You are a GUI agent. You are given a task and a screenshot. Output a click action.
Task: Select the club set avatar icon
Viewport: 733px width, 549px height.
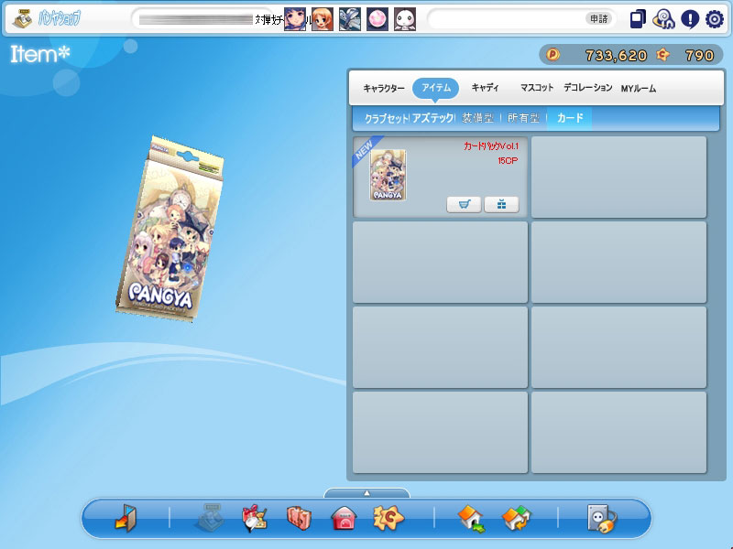click(x=350, y=19)
